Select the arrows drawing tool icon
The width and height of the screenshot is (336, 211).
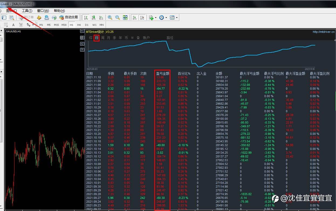tap(28, 25)
